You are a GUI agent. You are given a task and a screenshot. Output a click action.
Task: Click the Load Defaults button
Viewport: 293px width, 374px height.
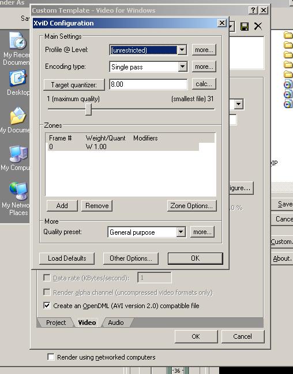click(67, 258)
